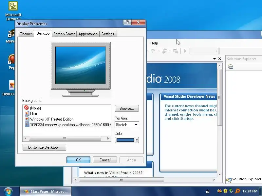
Task: Click the Start Page horizontal scroll right arrow
Action: (214, 180)
